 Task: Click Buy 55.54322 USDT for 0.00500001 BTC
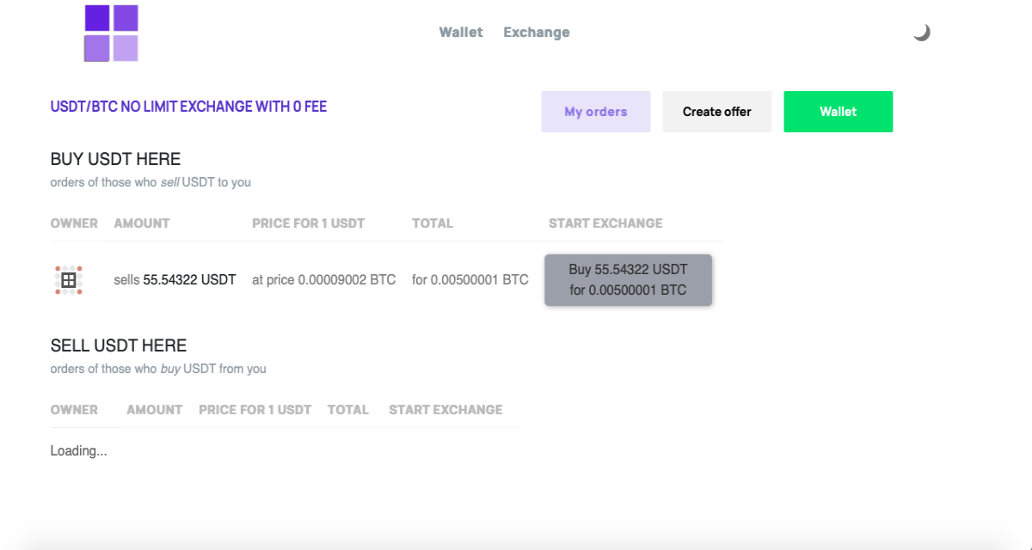pyautogui.click(x=628, y=280)
